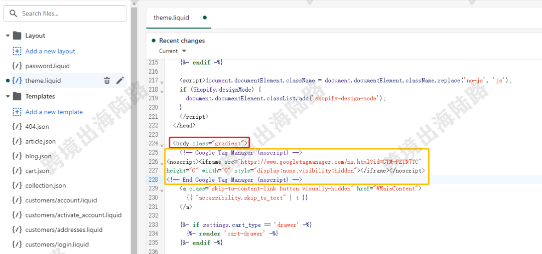Click the add new layout plus icon

tap(17, 51)
